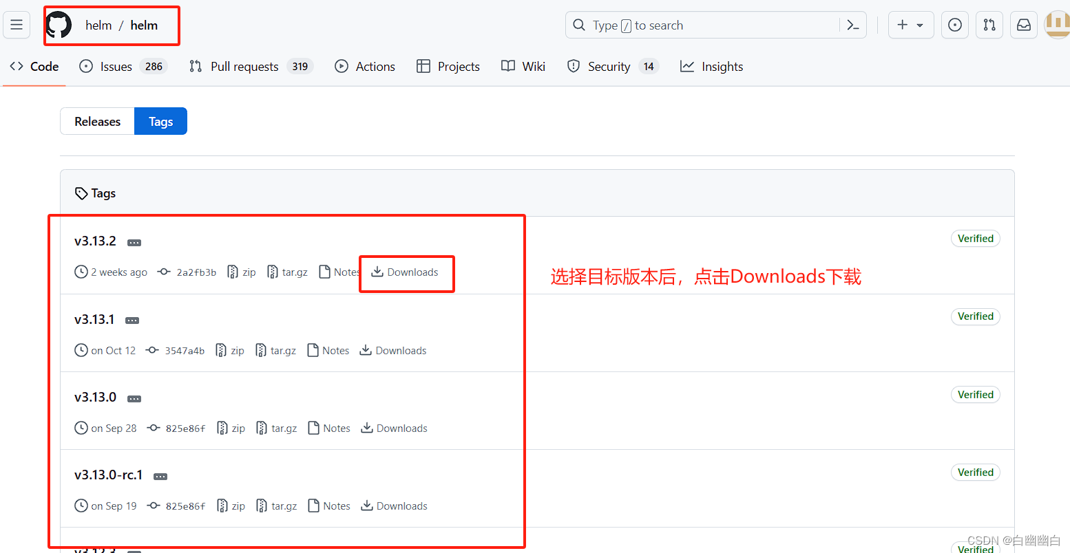Image resolution: width=1070 pixels, height=553 pixels.
Task: Download tar.gz for v3.13.1
Action: [x=276, y=351]
